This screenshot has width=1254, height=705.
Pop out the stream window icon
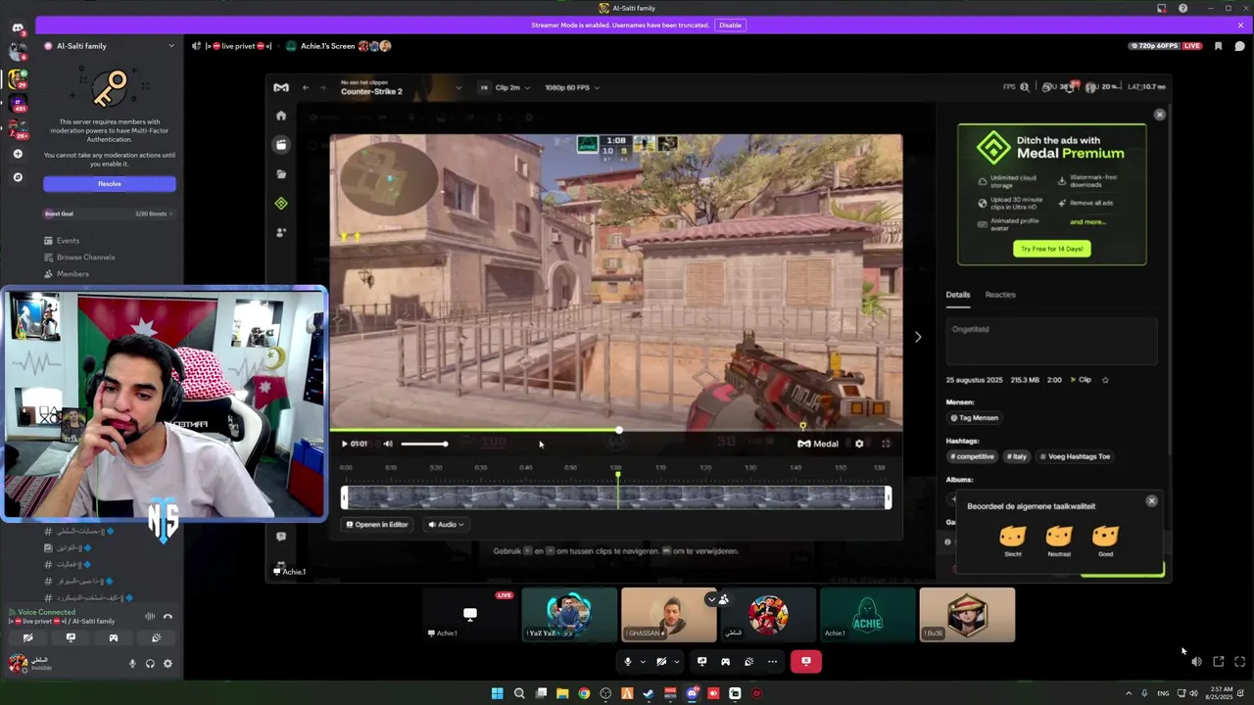point(1218,662)
